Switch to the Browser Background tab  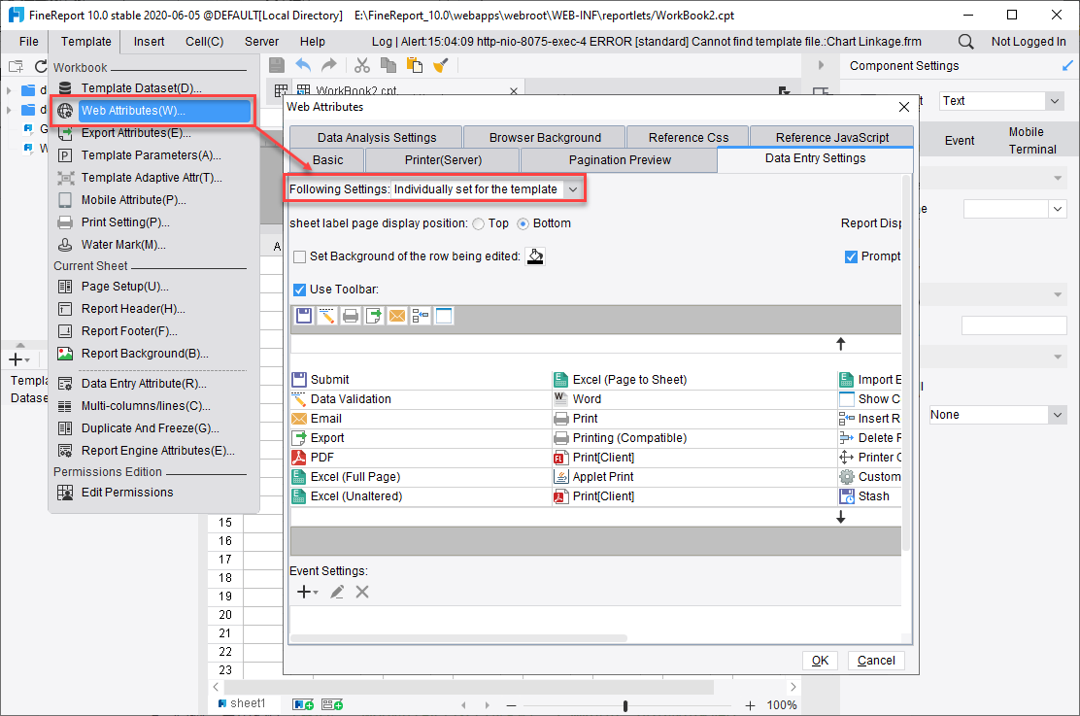pyautogui.click(x=543, y=137)
